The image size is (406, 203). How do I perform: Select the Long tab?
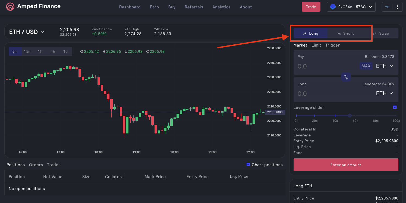(x=310, y=33)
